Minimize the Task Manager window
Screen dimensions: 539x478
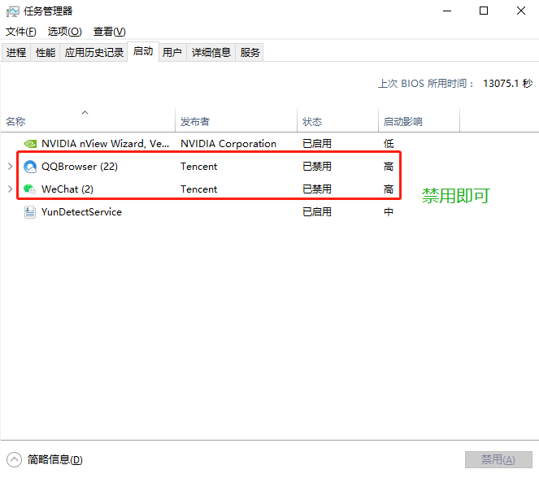(x=447, y=11)
